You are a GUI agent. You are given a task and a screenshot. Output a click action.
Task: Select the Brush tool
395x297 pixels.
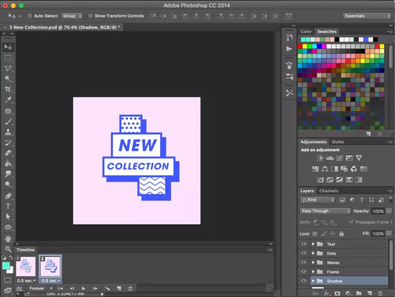tap(8, 122)
